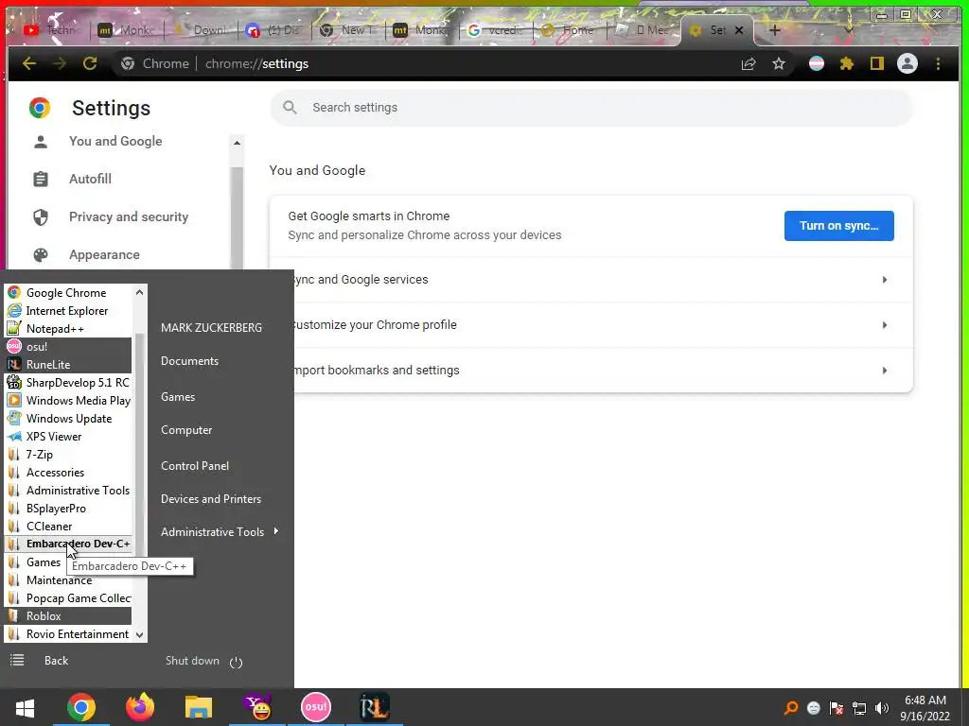Click the Turn on sync button
Image resolution: width=969 pixels, height=726 pixels.
click(x=838, y=226)
